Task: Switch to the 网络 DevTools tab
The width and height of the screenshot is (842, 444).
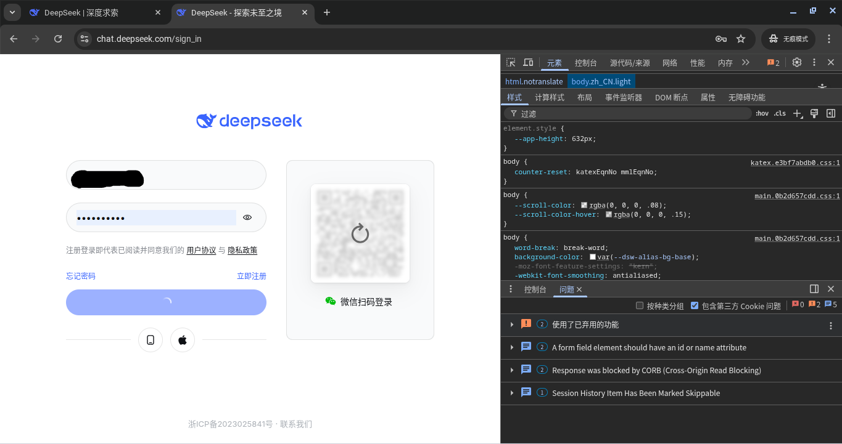Action: coord(670,63)
